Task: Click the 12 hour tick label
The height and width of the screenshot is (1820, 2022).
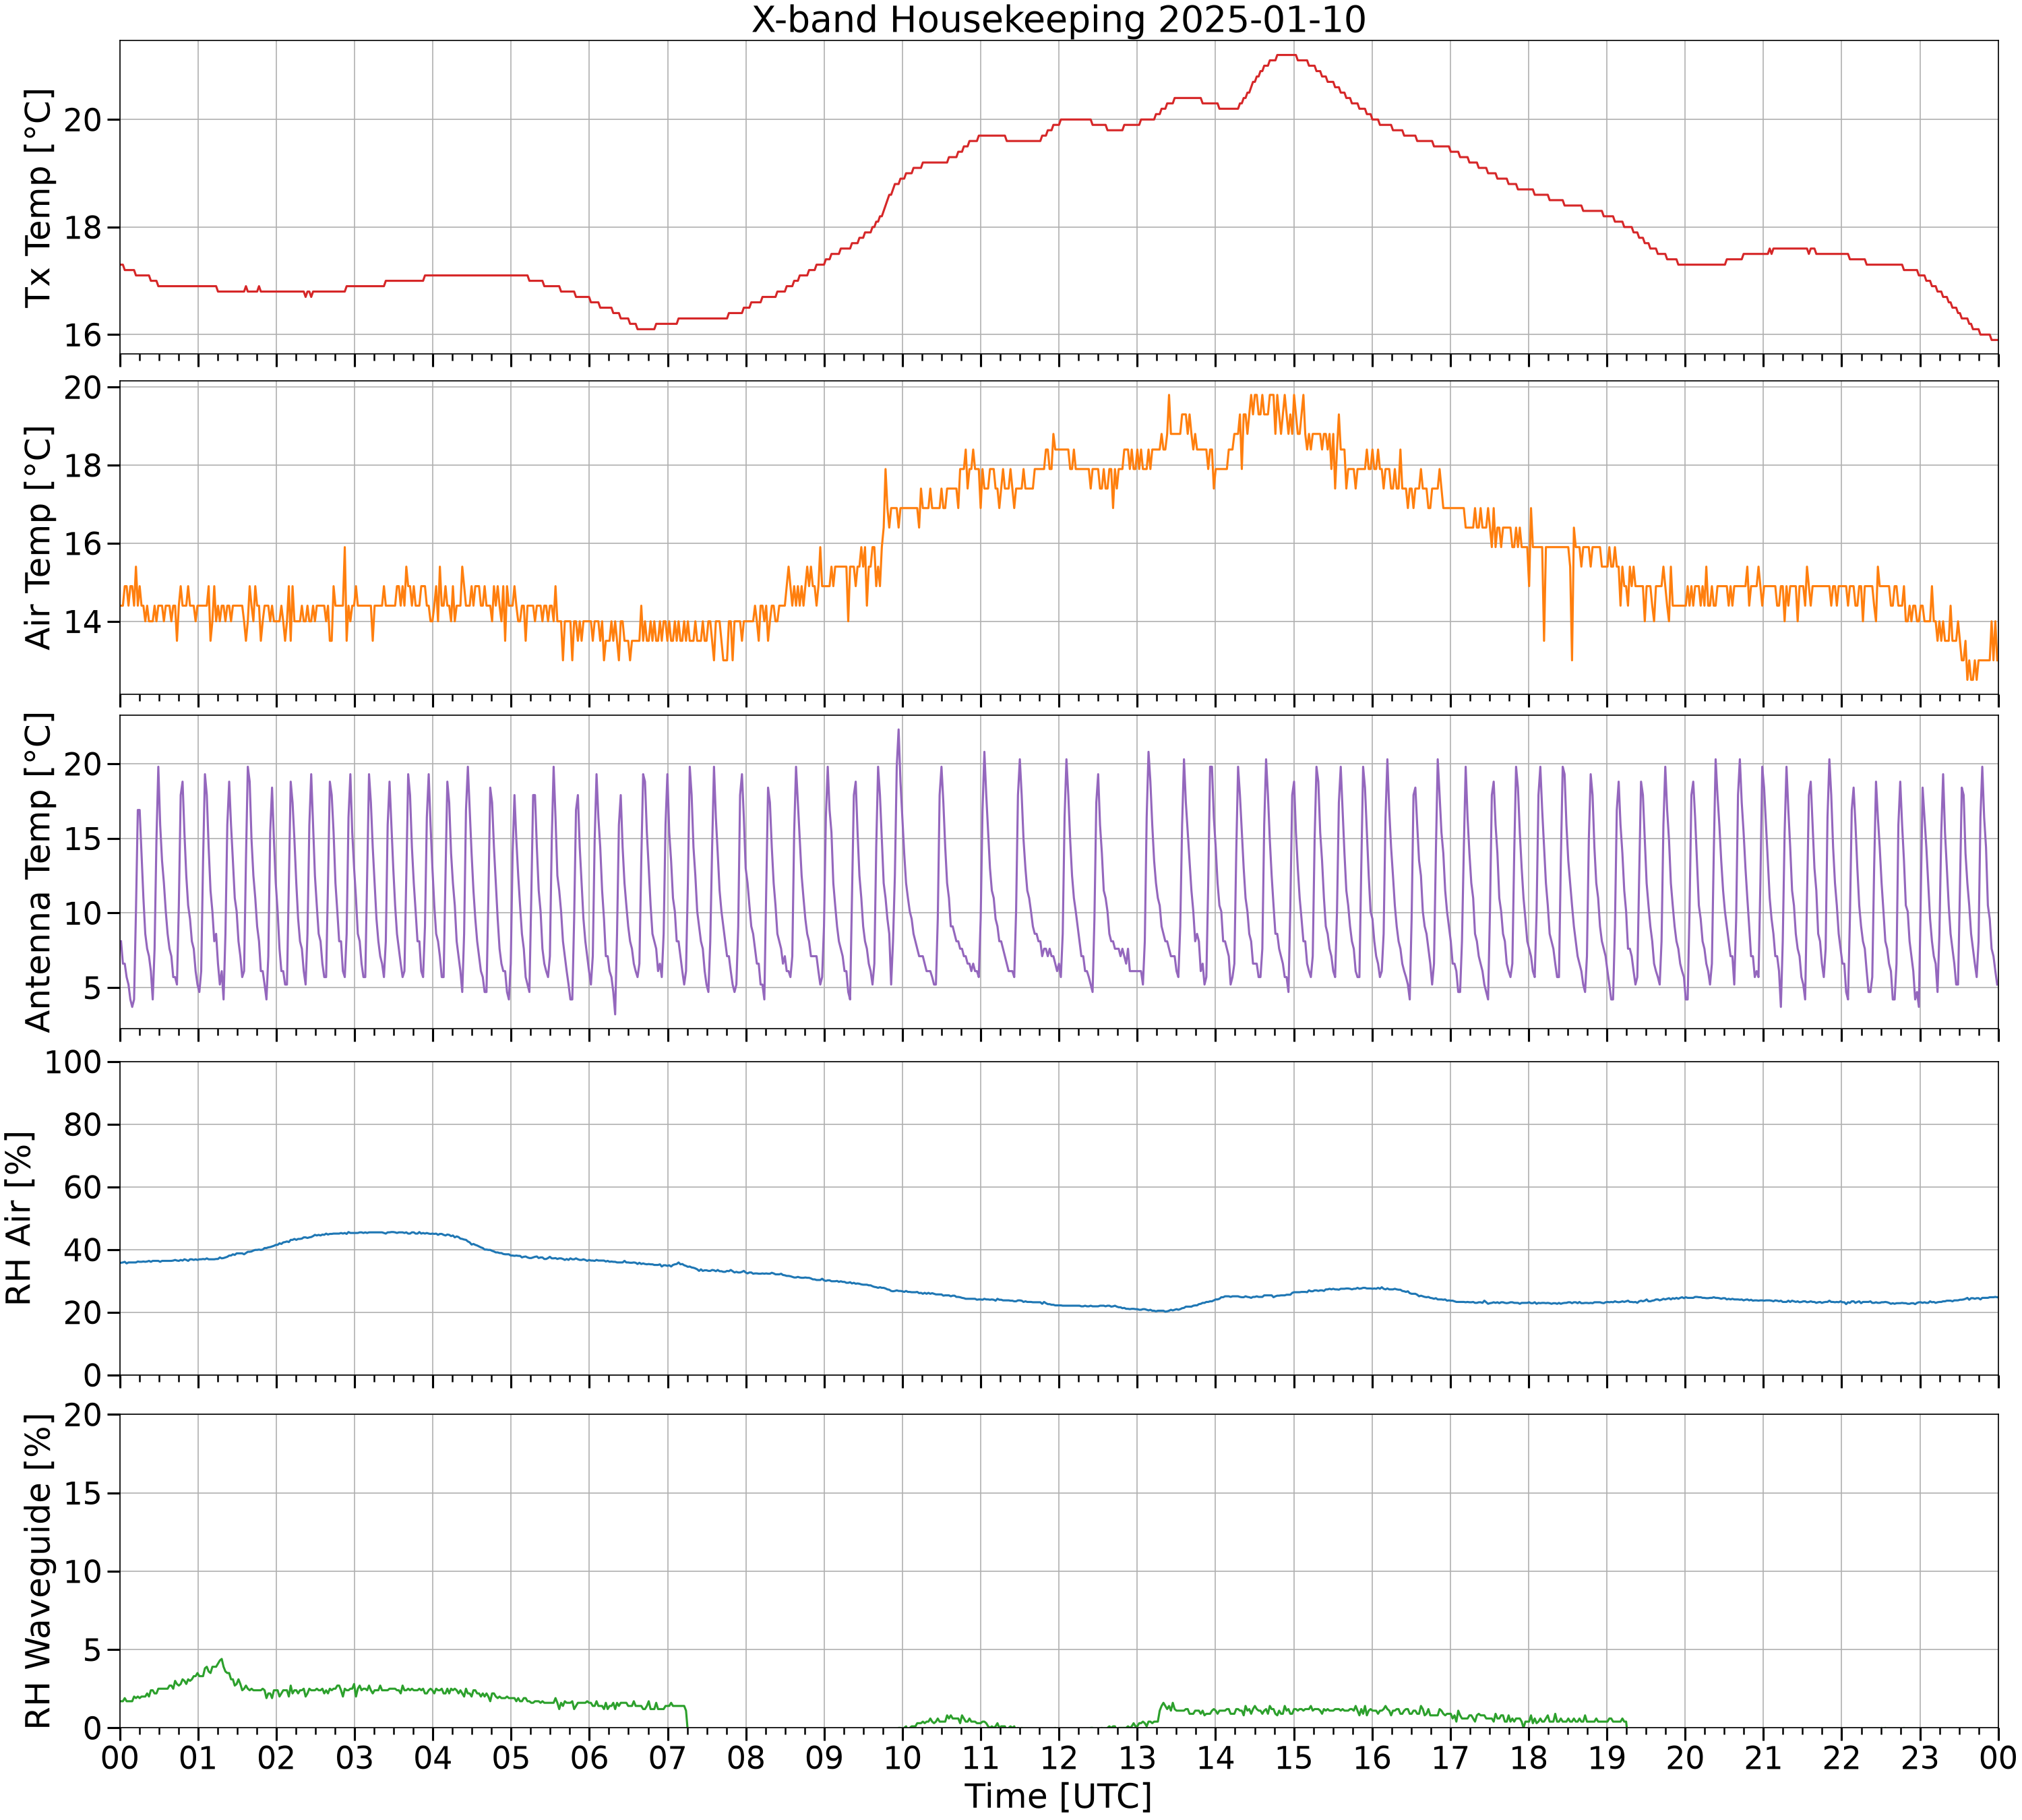Action: click(x=1059, y=1757)
